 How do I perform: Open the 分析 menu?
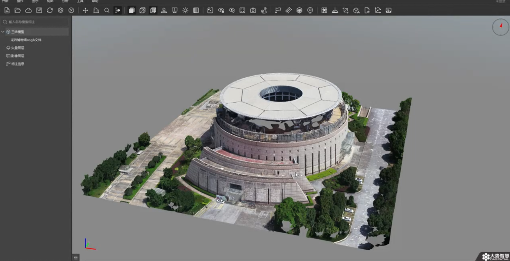(x=65, y=2)
